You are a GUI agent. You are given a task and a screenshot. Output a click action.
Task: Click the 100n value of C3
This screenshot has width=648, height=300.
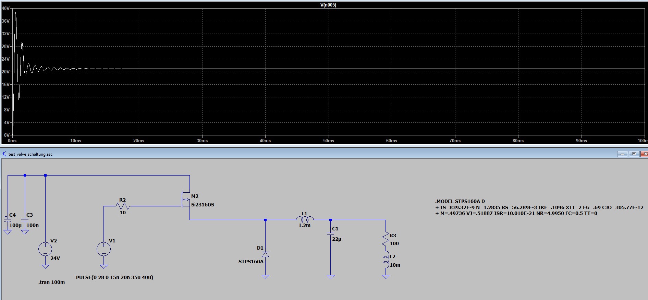click(33, 225)
